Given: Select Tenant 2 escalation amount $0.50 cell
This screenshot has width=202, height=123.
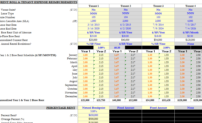Looking at the screenshot, I should point(117,47).
